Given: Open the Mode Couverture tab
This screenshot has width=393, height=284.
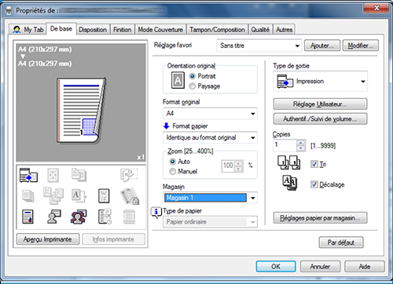Looking at the screenshot, I should point(160,30).
